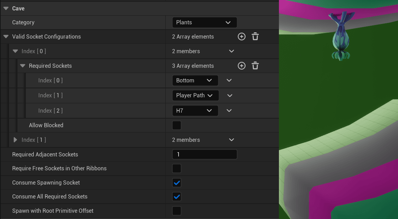This screenshot has width=398, height=219.
Task: Select the Spawn with Root Primitive Offset label
Action: click(x=53, y=211)
